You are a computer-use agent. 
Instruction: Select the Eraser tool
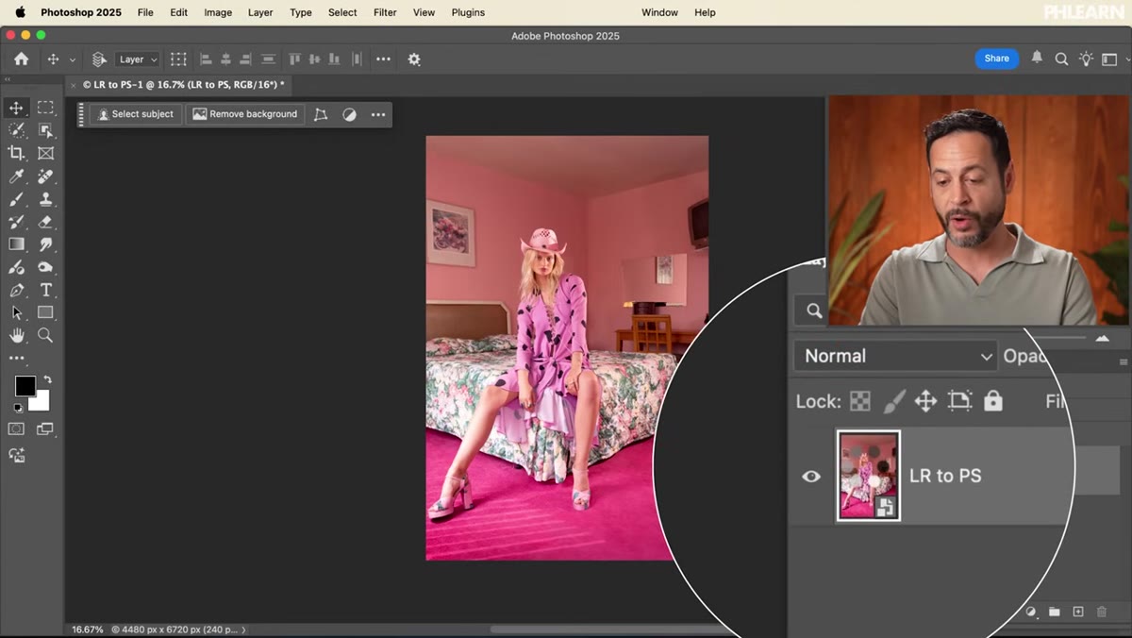pos(45,222)
